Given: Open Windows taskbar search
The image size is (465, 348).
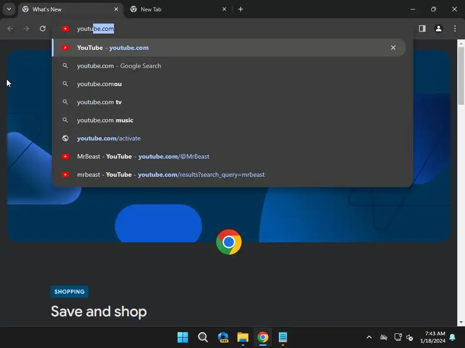Looking at the screenshot, I should click(203, 337).
